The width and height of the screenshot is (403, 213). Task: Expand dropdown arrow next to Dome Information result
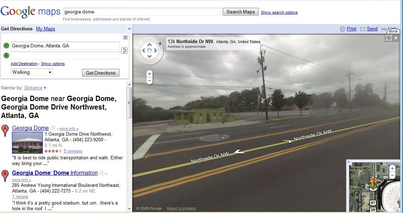pyautogui.click(x=102, y=173)
